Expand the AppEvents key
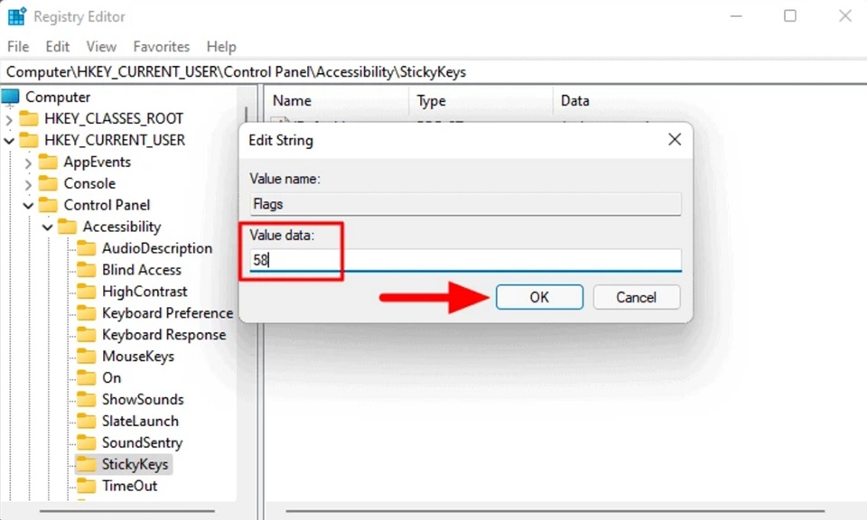 tap(28, 162)
